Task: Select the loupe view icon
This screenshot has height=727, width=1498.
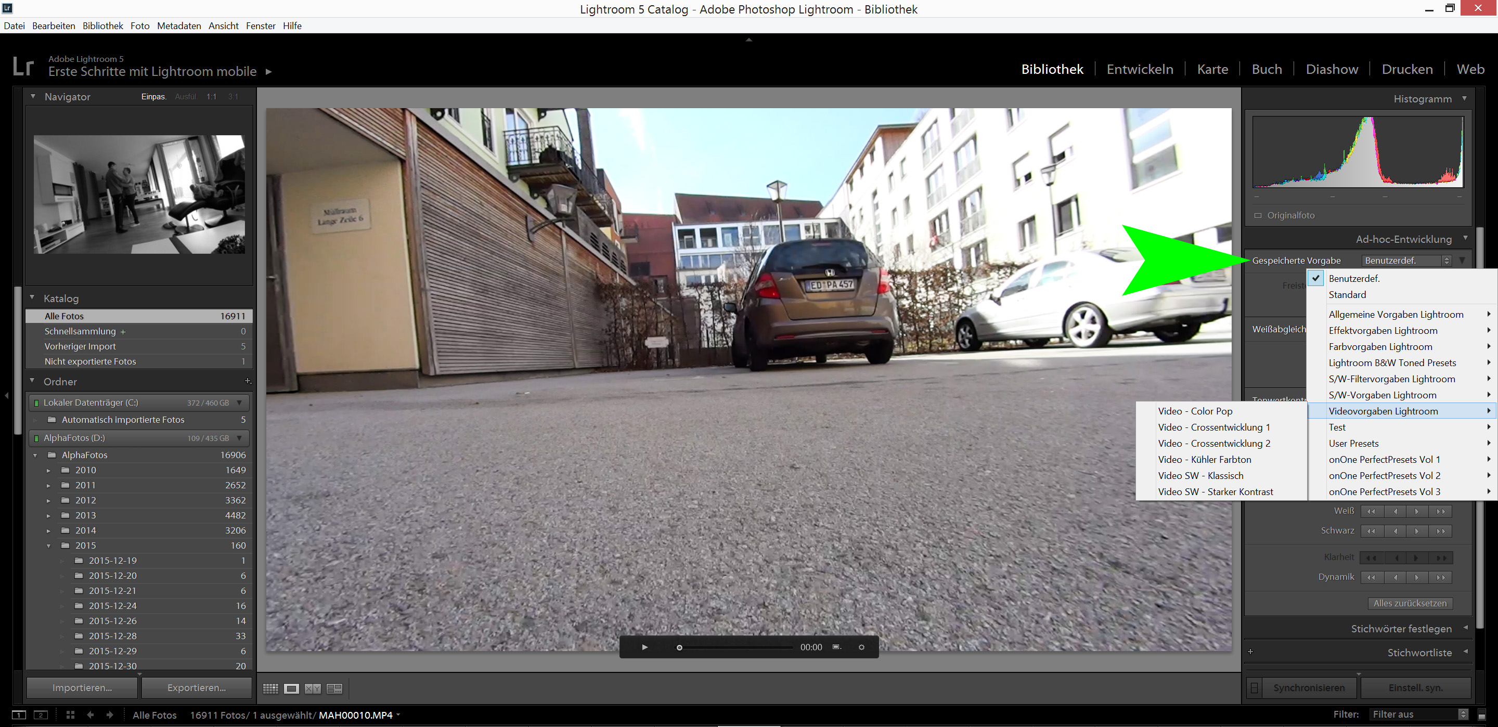Action: point(291,689)
